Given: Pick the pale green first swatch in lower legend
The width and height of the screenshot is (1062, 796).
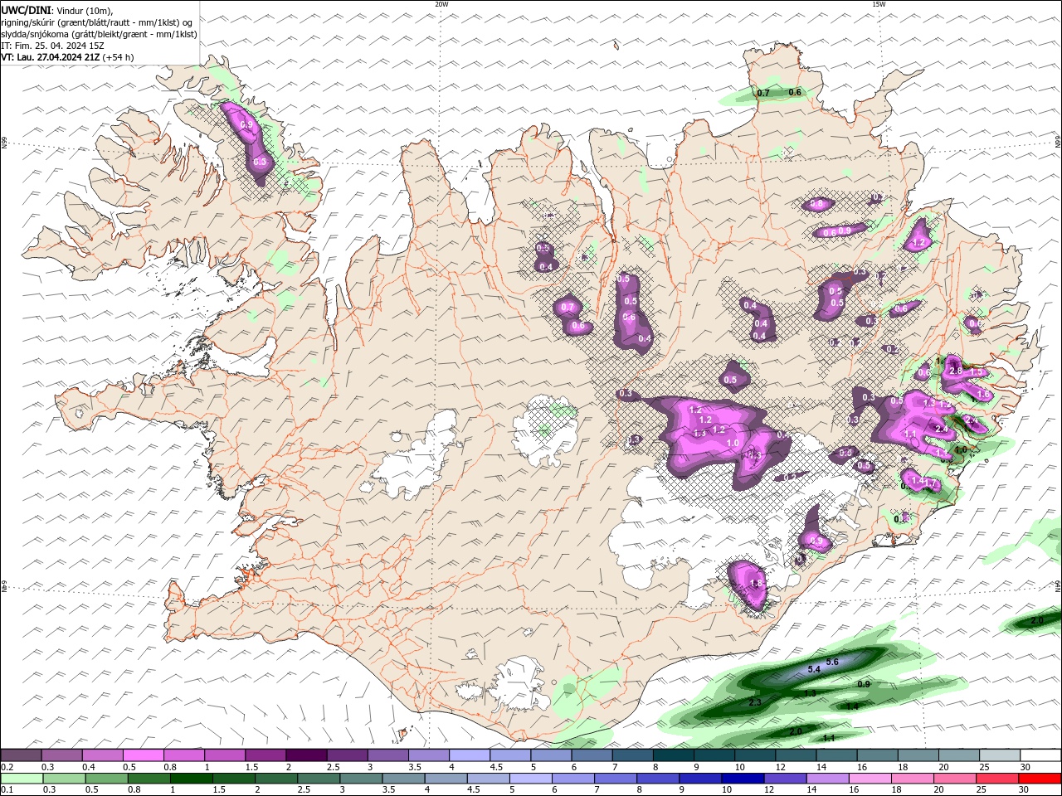Looking at the screenshot, I should [22, 779].
